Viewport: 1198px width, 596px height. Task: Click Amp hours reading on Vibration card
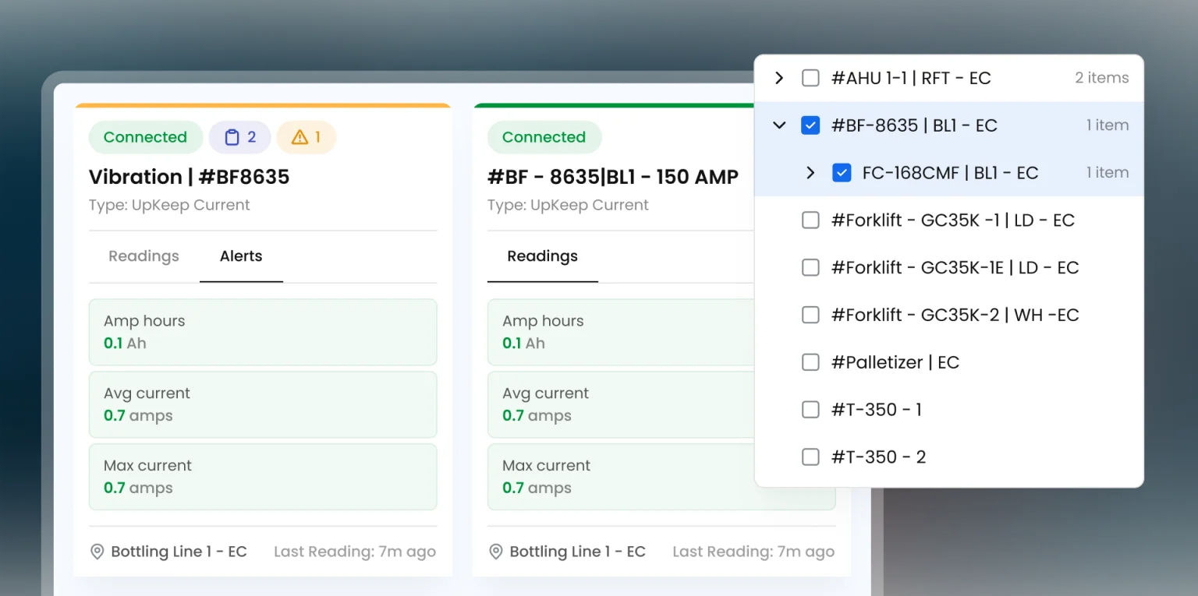263,332
